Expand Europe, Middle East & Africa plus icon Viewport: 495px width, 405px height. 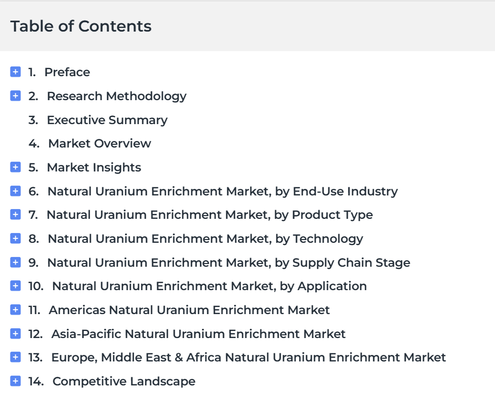point(15,357)
